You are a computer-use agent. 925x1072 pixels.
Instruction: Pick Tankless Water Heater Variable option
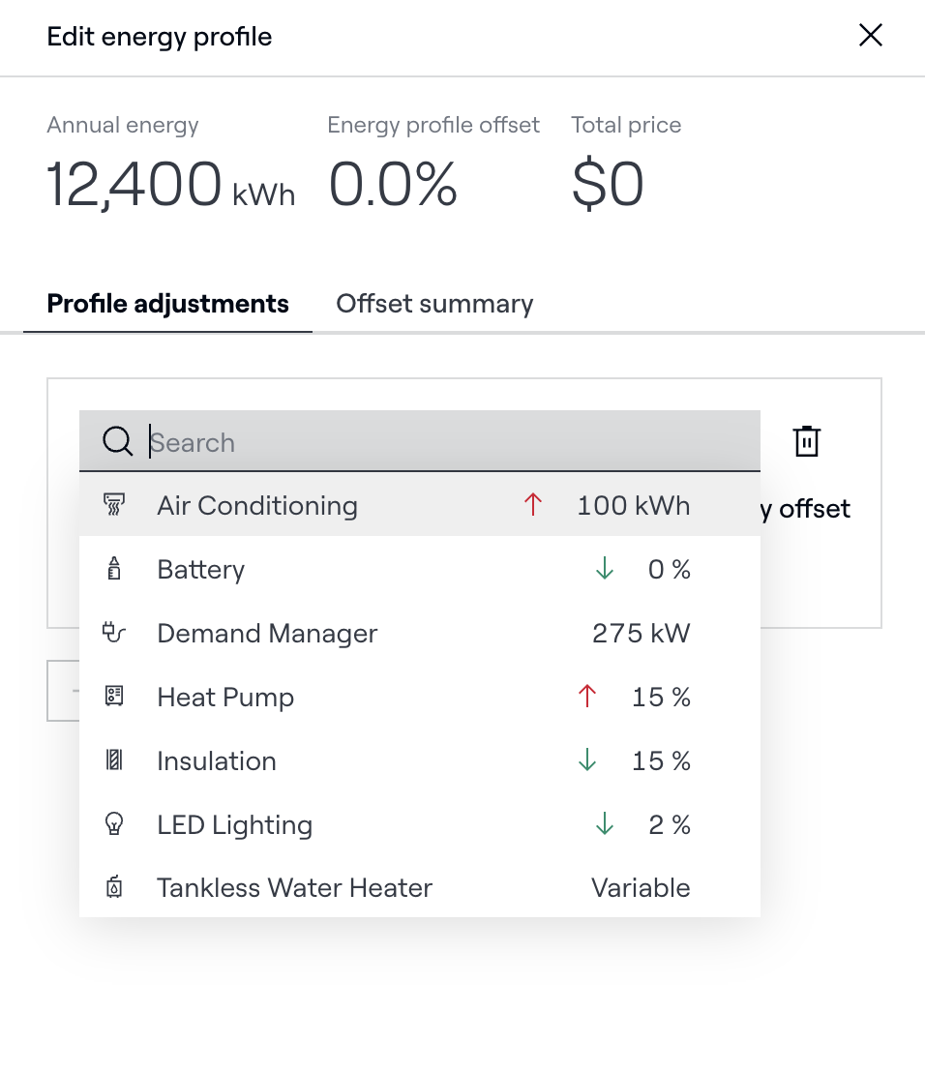pos(294,887)
